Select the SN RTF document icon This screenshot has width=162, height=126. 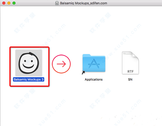click(x=130, y=63)
